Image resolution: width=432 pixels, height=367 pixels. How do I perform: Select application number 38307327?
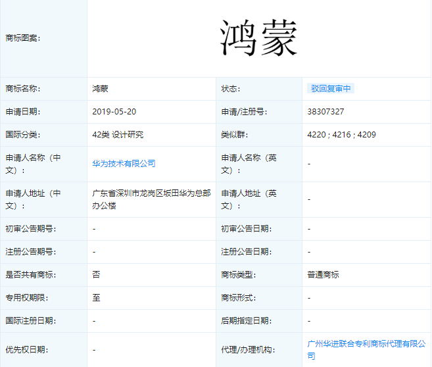tap(325, 112)
